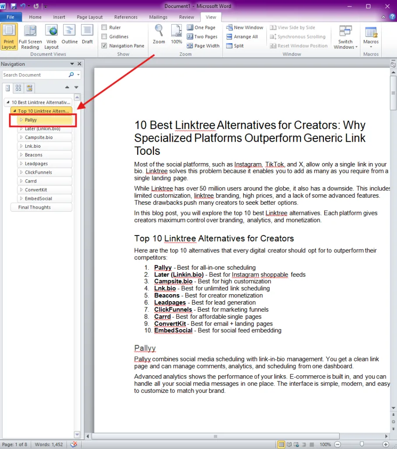
Task: Enable the Ruler checkbox
Action: pyautogui.click(x=104, y=28)
